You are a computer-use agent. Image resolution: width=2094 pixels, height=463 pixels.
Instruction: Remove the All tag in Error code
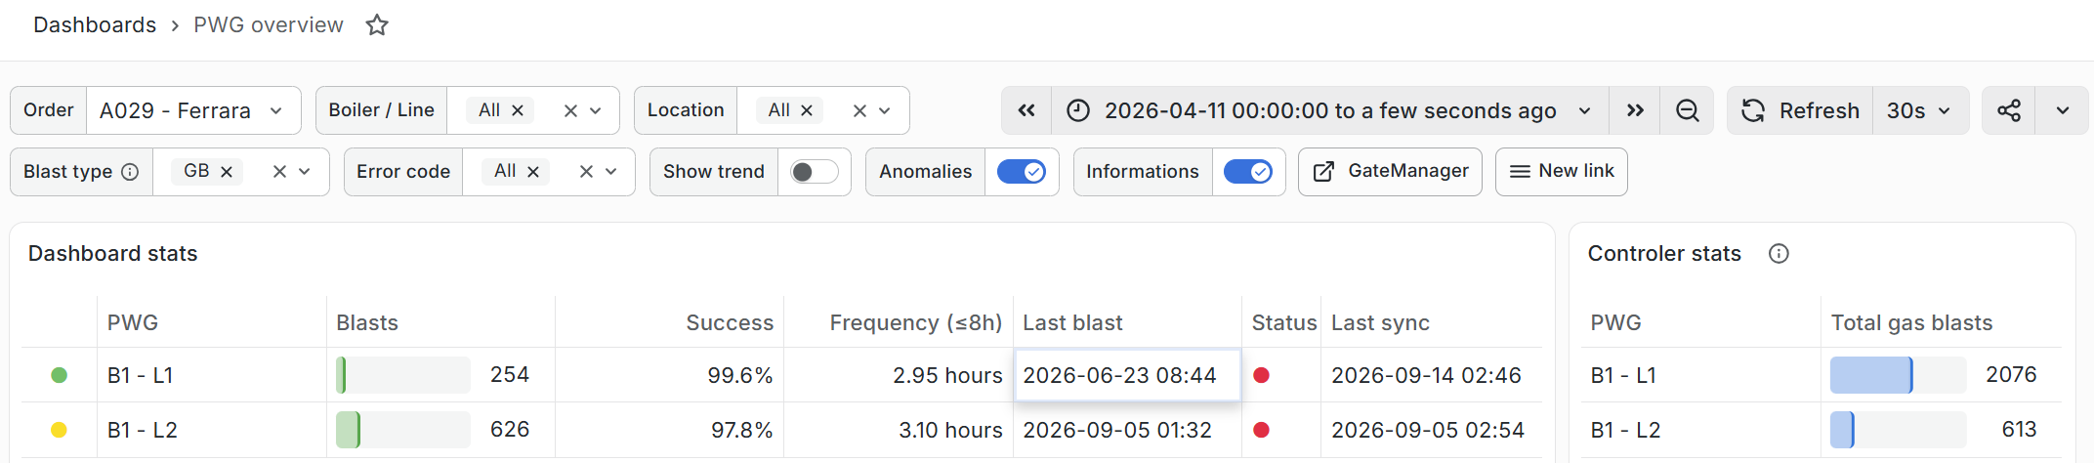click(533, 172)
